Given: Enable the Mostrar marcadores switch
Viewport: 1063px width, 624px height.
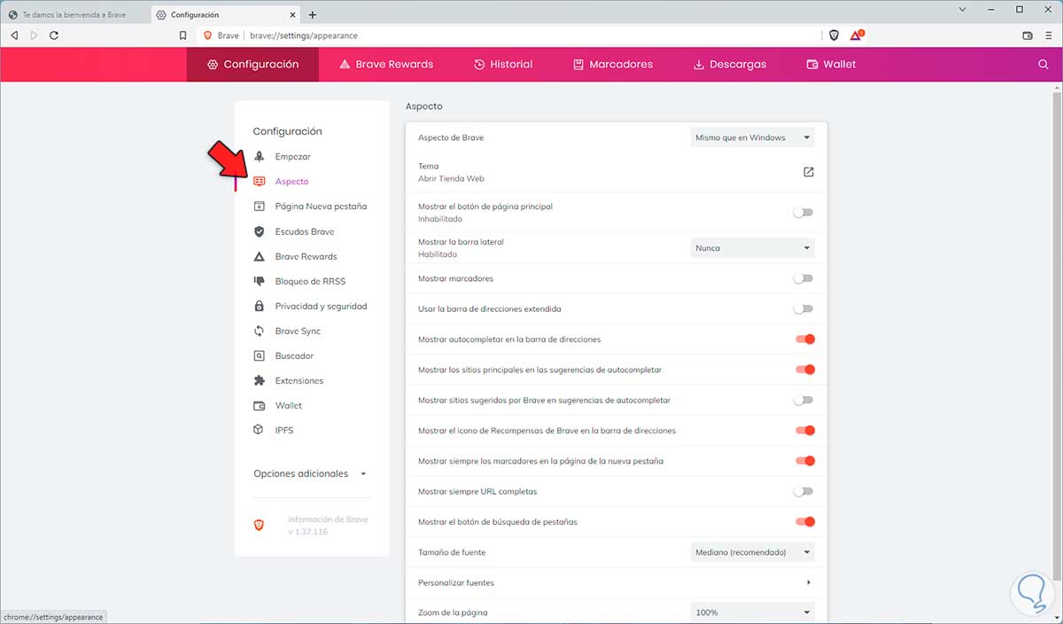Looking at the screenshot, I should (x=803, y=278).
